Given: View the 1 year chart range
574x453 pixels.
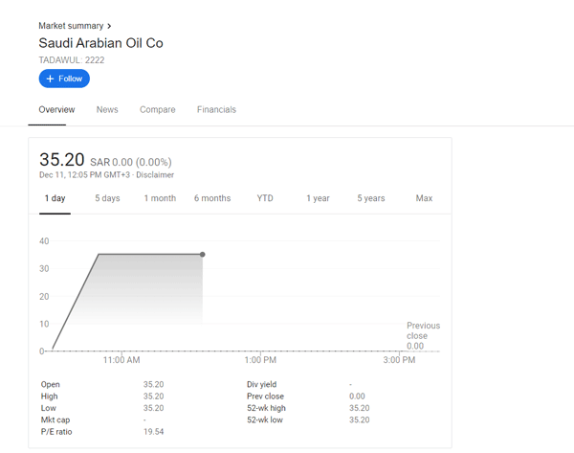Looking at the screenshot, I should click(318, 198).
